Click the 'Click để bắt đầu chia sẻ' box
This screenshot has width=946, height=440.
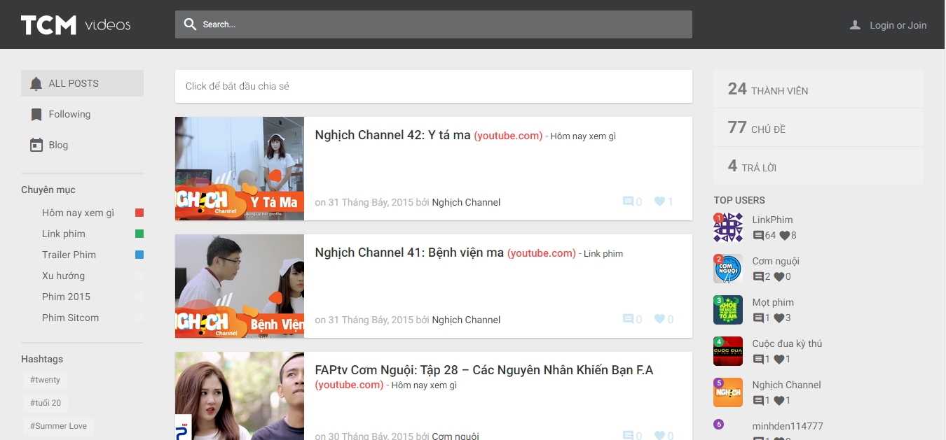point(434,86)
